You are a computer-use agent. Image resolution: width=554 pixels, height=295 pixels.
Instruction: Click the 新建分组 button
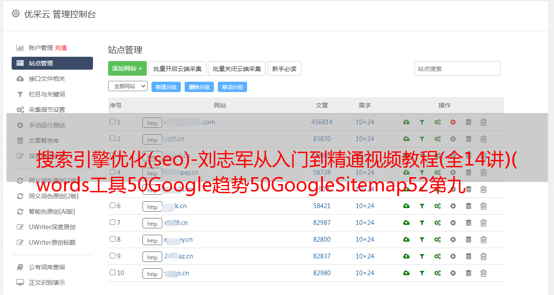coord(166,87)
